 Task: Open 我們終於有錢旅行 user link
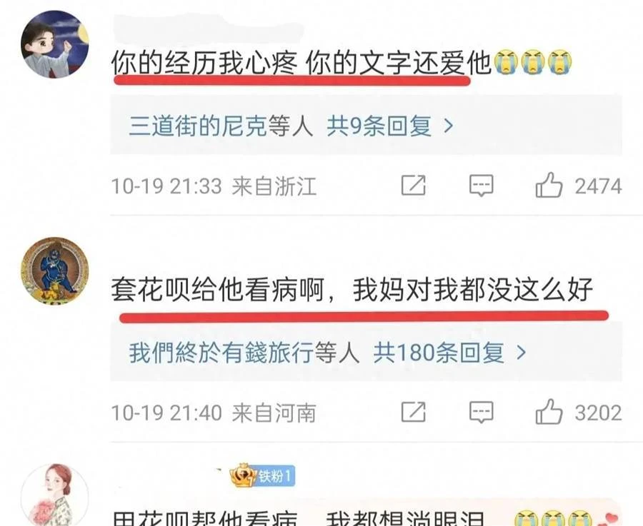tap(221, 353)
